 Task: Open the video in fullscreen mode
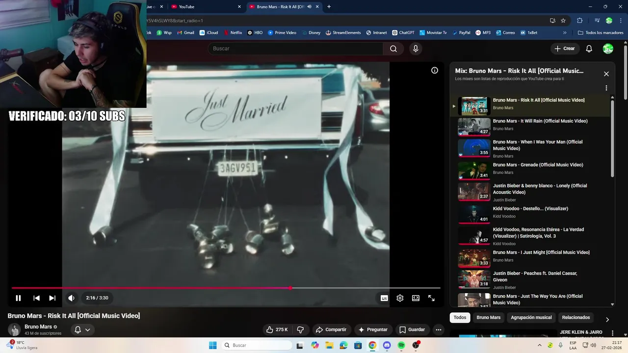[x=431, y=298]
